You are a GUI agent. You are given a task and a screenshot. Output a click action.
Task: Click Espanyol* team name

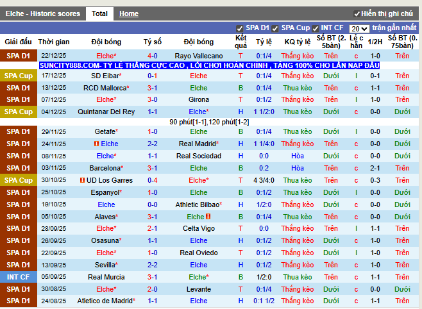[106, 192]
